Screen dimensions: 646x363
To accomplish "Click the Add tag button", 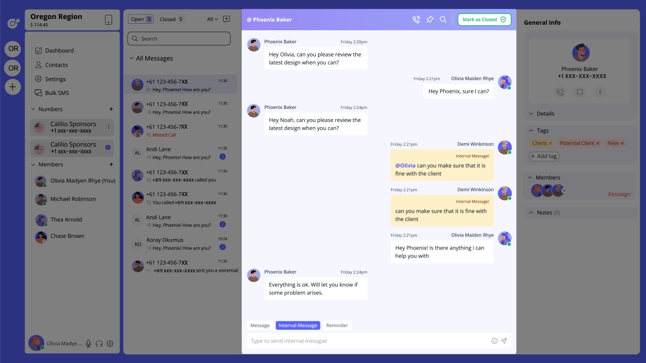I will pyautogui.click(x=544, y=156).
